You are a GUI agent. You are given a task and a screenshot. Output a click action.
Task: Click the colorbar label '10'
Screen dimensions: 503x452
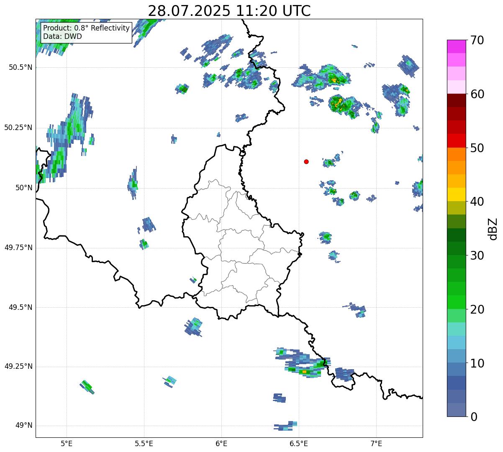tap(477, 363)
